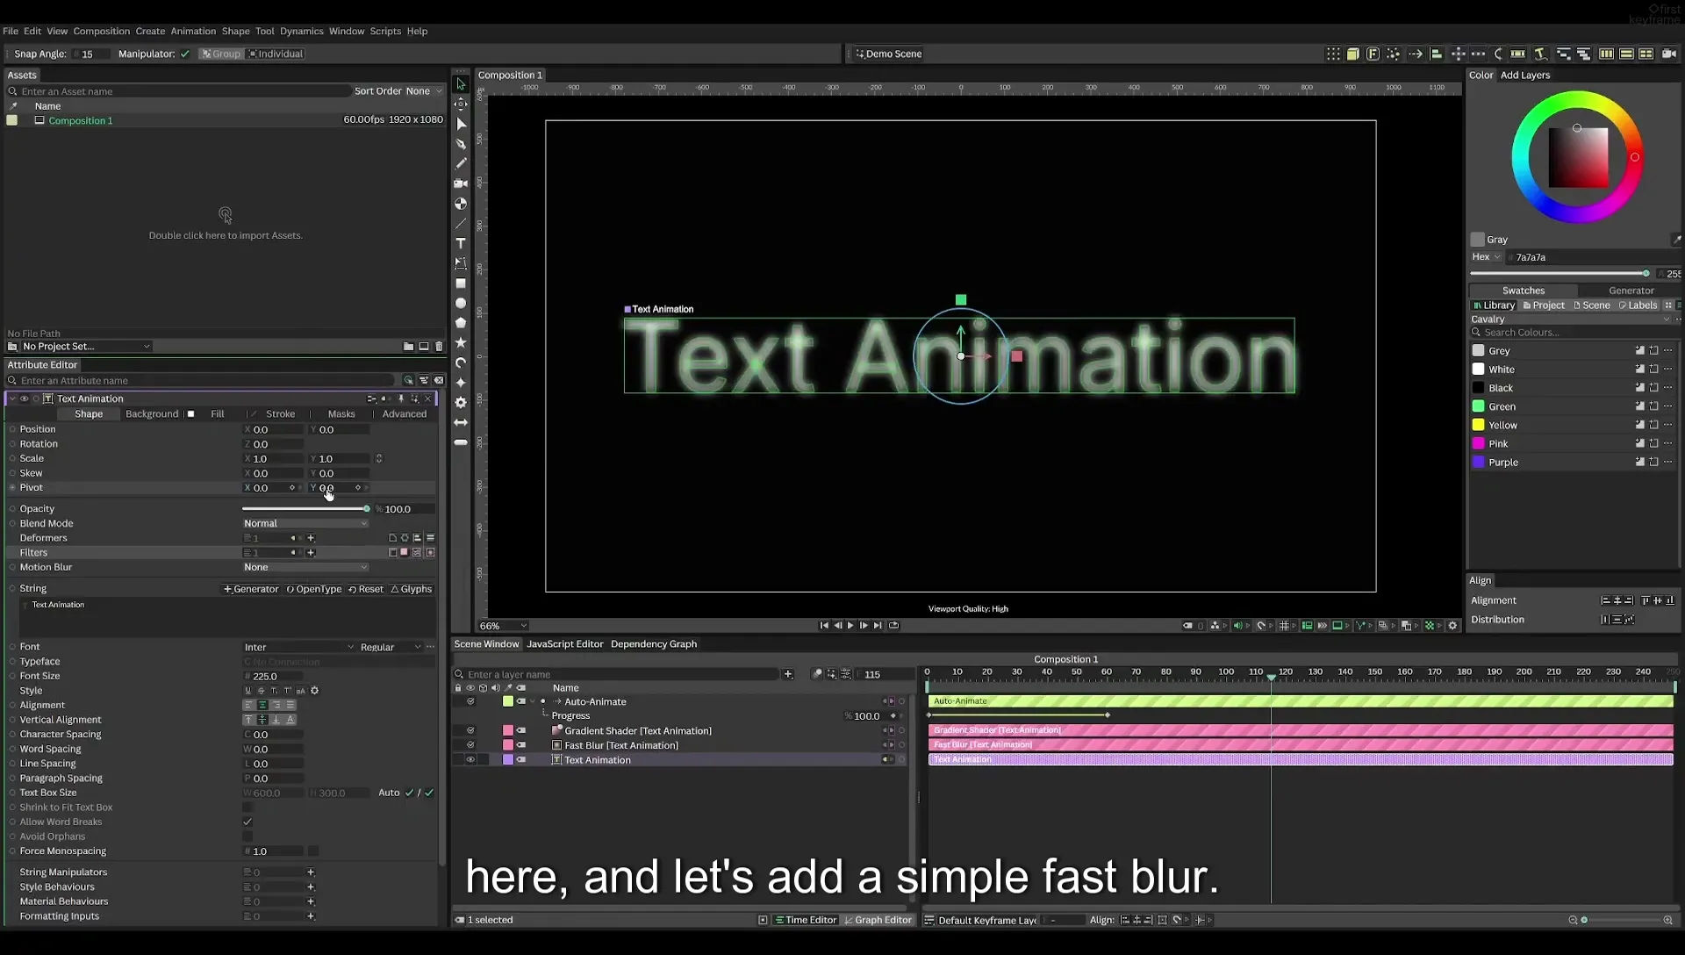Add a new layer with plus button
Screen dimensions: 1685x955
788,674
